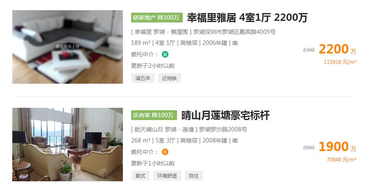Click the 链家地产 降100万 green badge

click(157, 18)
